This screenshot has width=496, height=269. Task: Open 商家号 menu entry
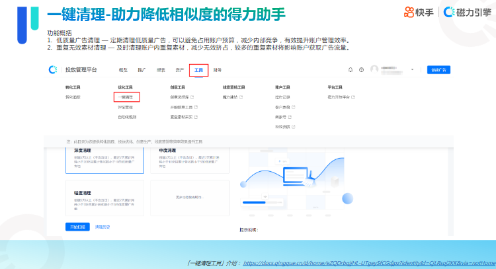point(280,117)
